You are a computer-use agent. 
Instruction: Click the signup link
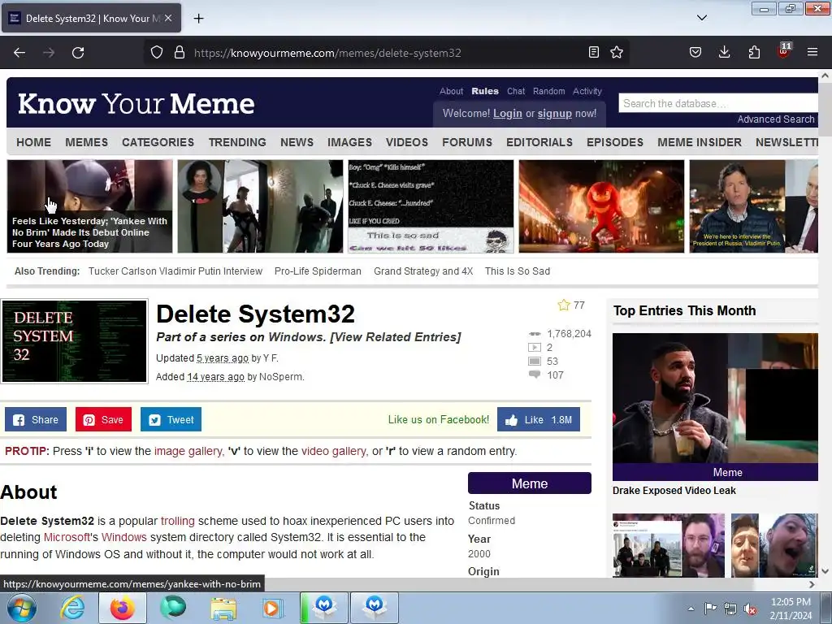coord(554,114)
